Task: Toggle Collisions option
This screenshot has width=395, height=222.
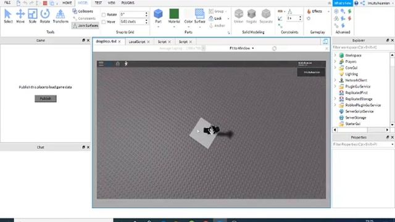Action: (x=83, y=11)
